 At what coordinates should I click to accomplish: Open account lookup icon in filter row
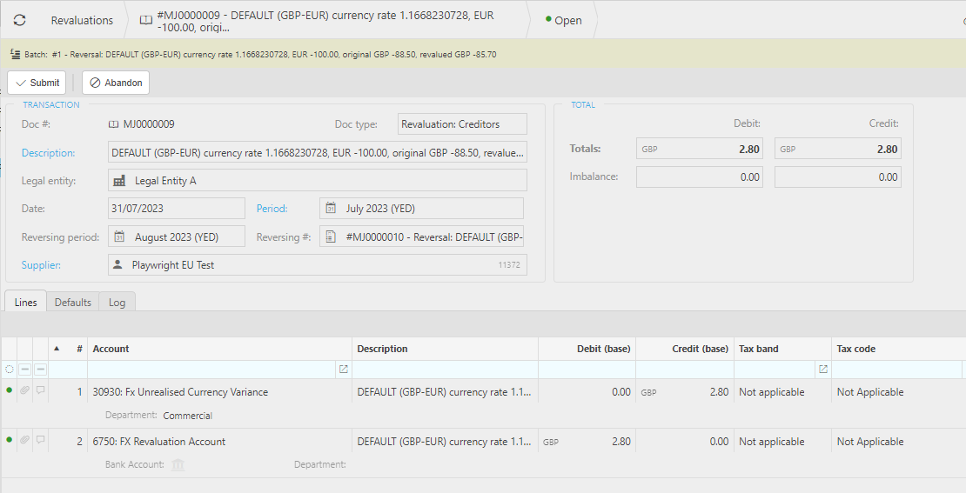[x=343, y=370]
